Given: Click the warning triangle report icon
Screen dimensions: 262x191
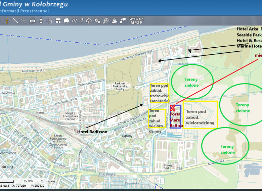Looking at the screenshot, I should point(114,21).
